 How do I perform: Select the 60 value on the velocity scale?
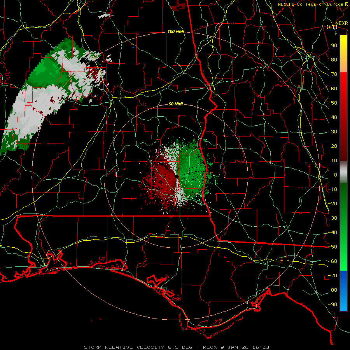coord(334,89)
